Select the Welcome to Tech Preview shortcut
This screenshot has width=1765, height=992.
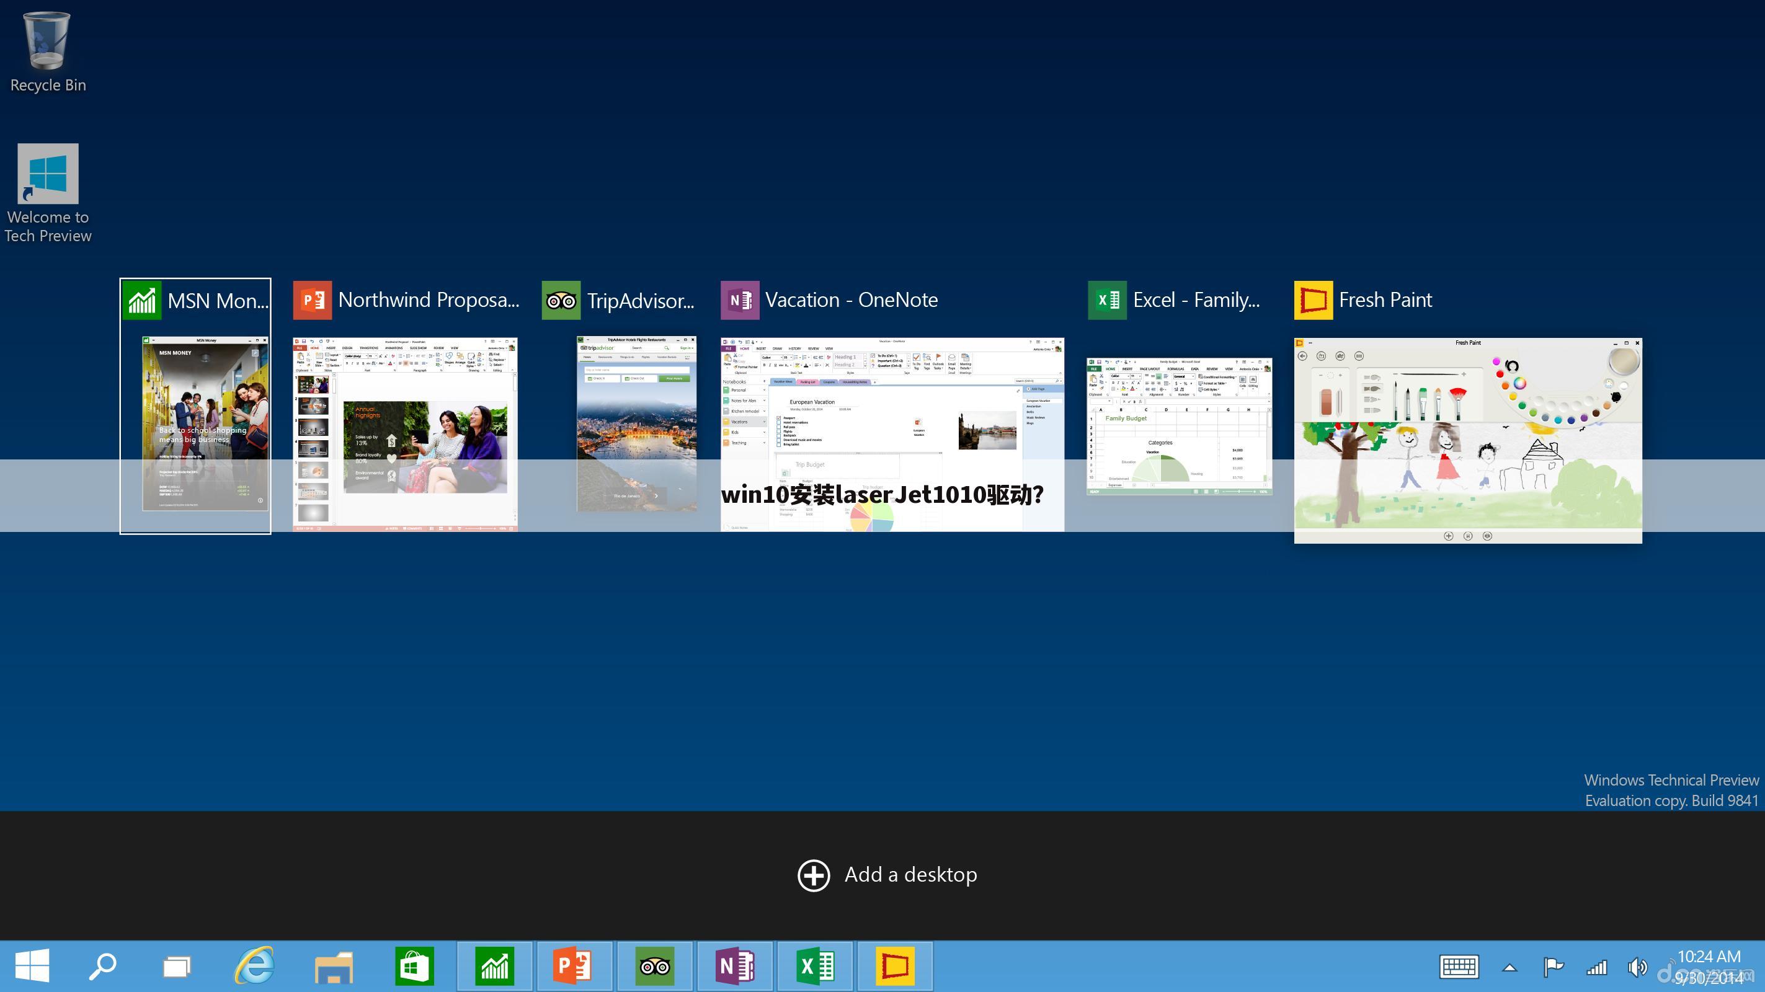[47, 194]
